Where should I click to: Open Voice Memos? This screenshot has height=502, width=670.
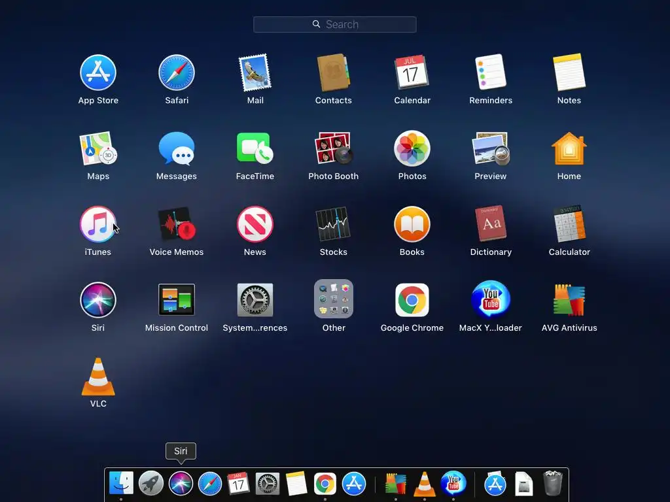tap(177, 224)
